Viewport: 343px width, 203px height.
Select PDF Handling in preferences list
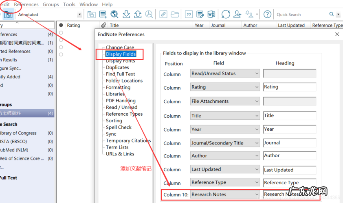pyautogui.click(x=121, y=101)
